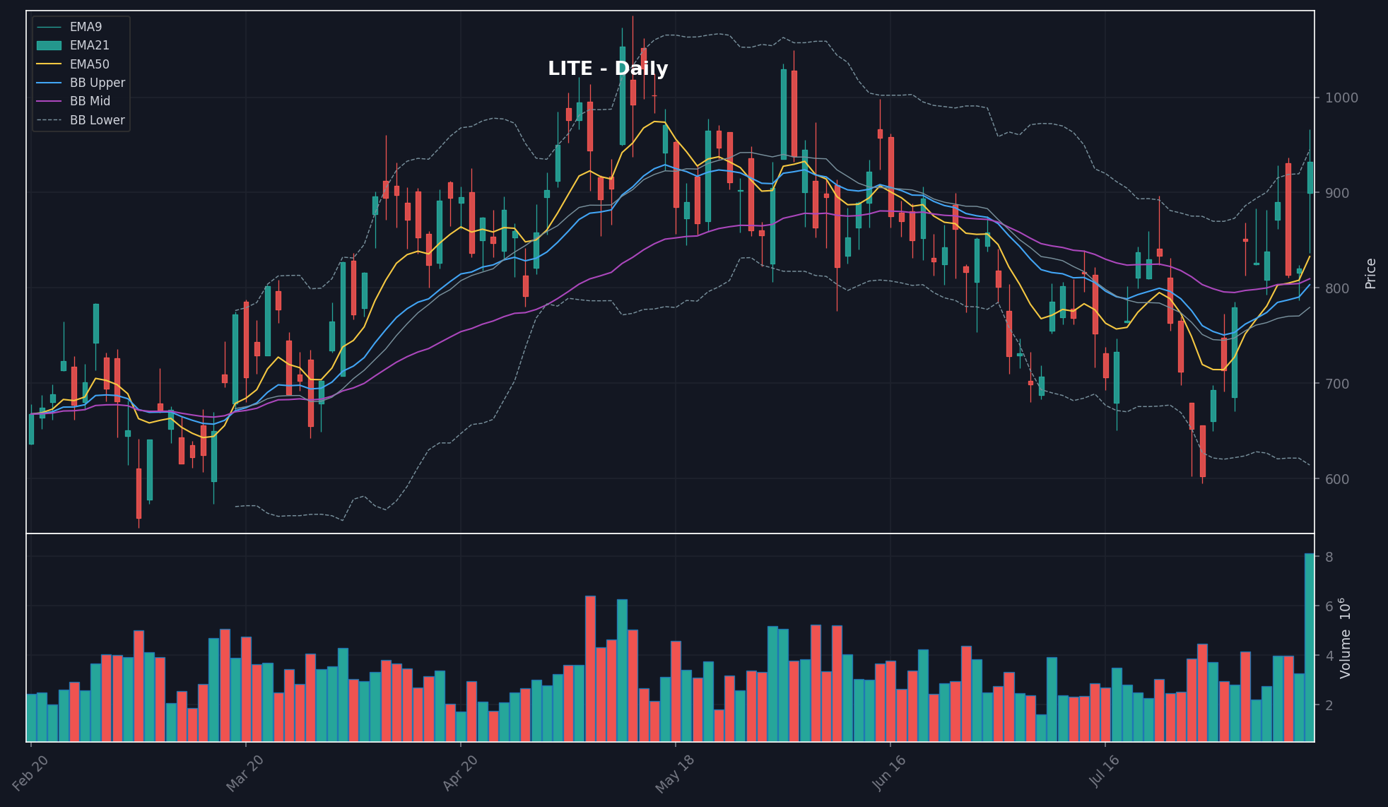Click the EMA21 teal legend swatch

coord(49,45)
